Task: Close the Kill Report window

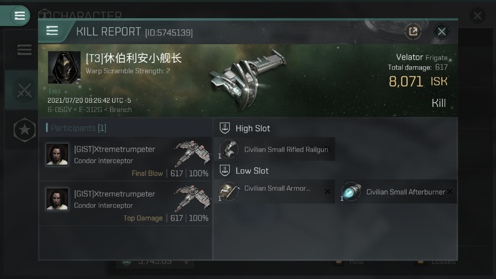Action: point(442,32)
